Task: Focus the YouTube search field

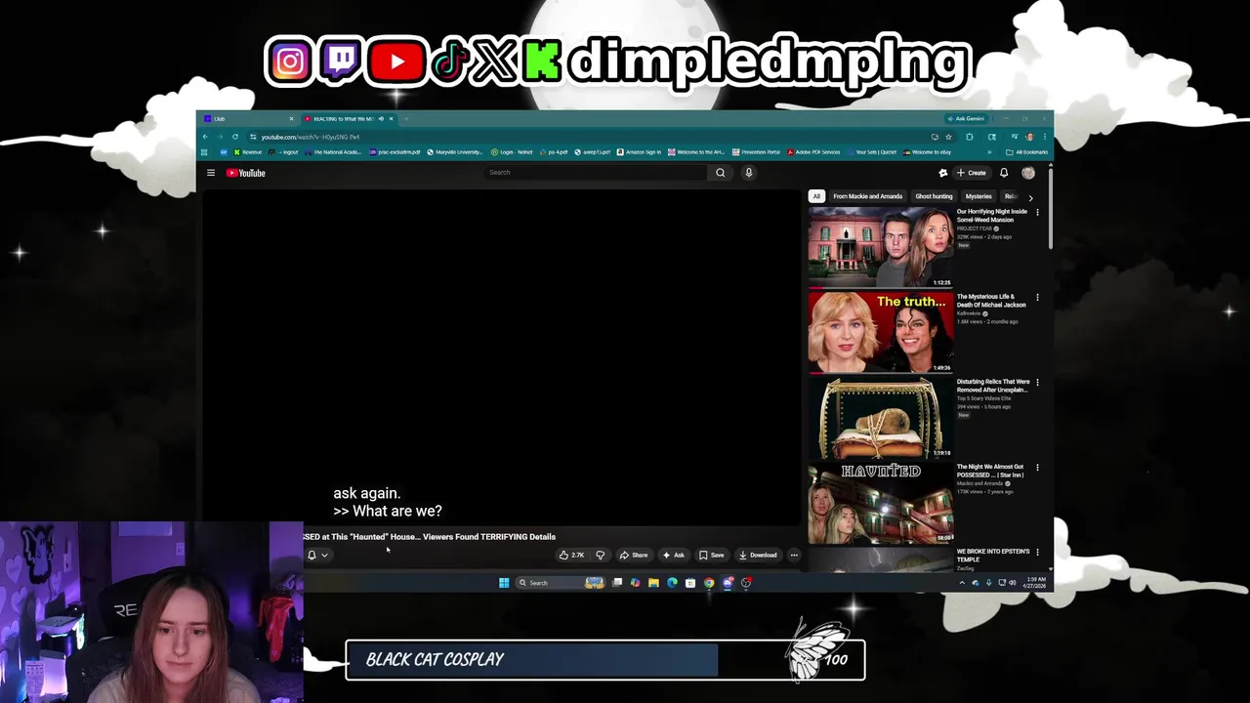Action: pyautogui.click(x=596, y=173)
